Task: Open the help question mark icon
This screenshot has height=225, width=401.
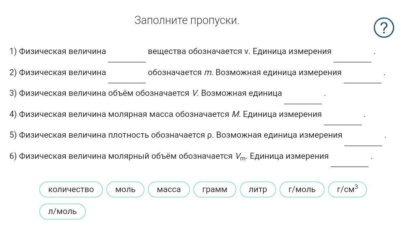Action: [384, 28]
